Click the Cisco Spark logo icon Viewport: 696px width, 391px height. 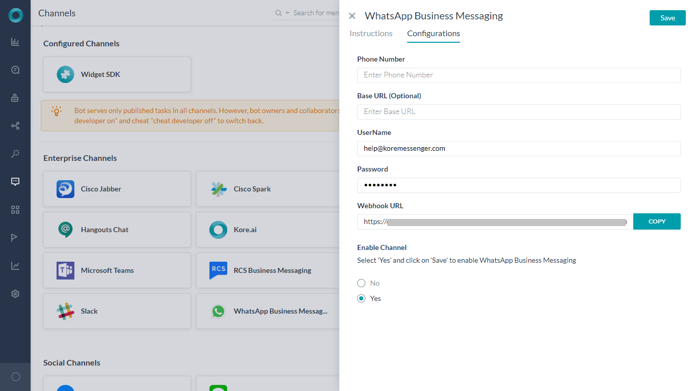click(219, 189)
